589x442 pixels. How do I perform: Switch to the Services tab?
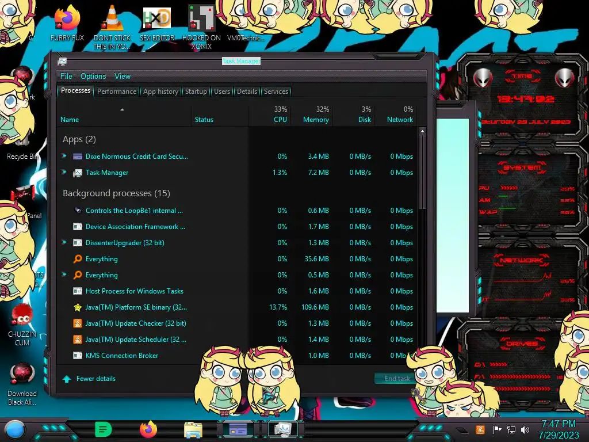coord(276,92)
